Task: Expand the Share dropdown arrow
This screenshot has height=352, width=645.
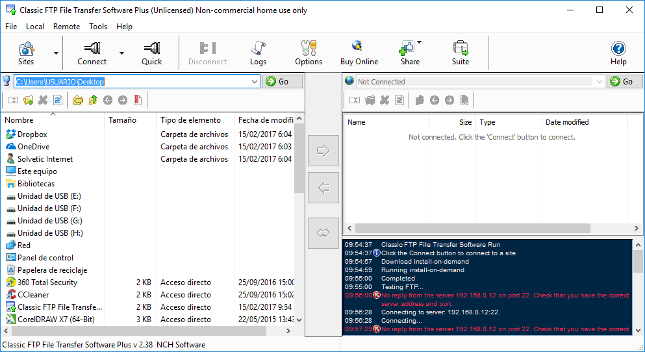Action: coord(419,42)
